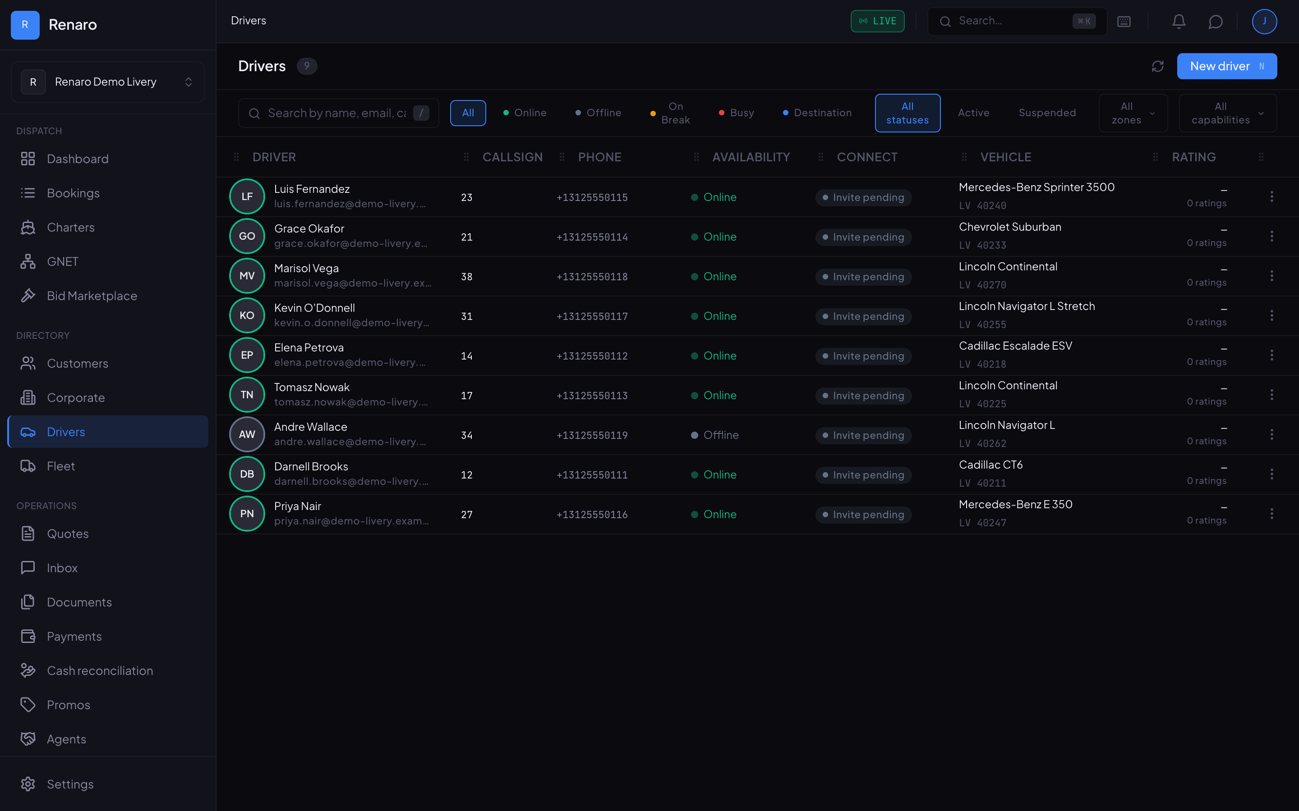Image resolution: width=1299 pixels, height=811 pixels.
Task: Open row actions for Elena Petrova
Action: tap(1271, 355)
